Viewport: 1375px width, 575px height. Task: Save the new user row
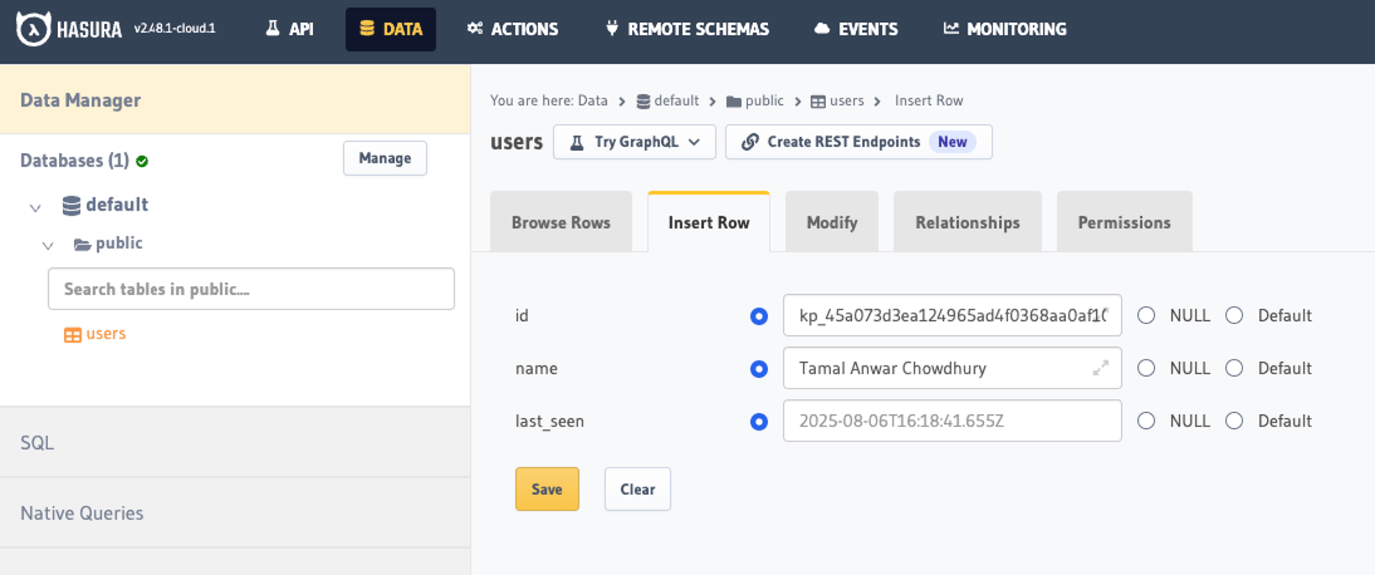[546, 489]
